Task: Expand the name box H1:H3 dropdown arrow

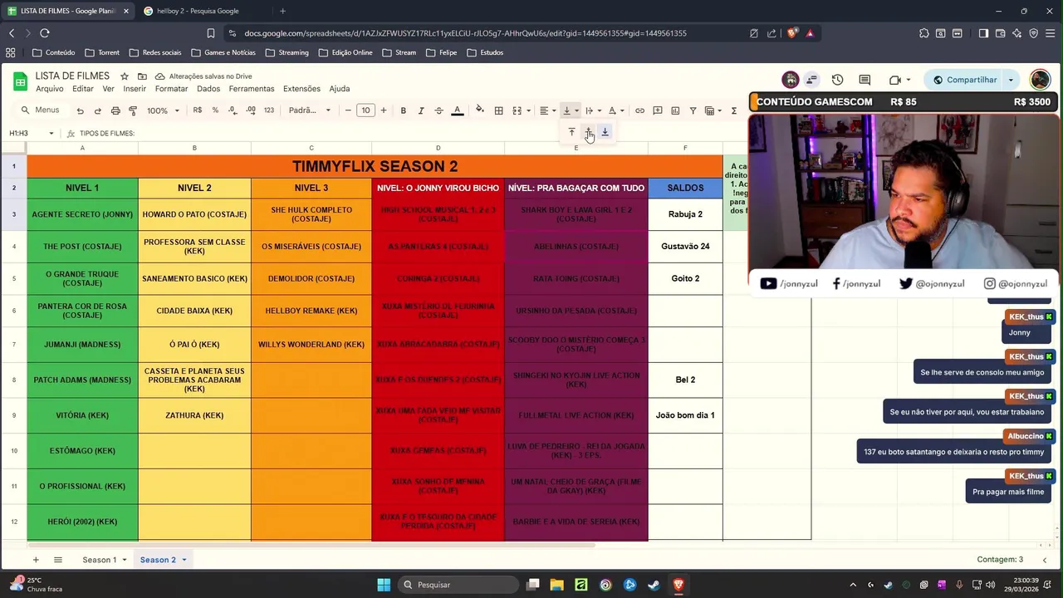Action: pyautogui.click(x=51, y=134)
